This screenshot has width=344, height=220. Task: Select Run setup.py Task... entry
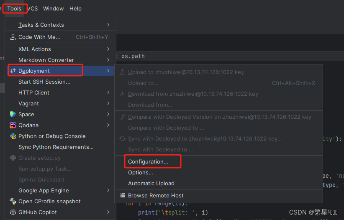coord(61,169)
